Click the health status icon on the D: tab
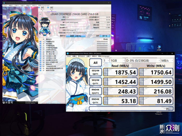The height and width of the screenshot is (136, 182). tap(48, 8)
